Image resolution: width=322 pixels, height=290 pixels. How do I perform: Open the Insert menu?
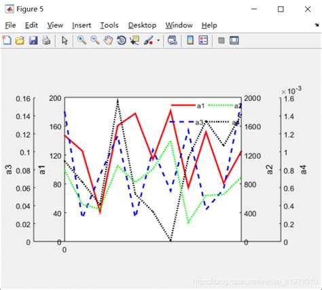(x=82, y=25)
